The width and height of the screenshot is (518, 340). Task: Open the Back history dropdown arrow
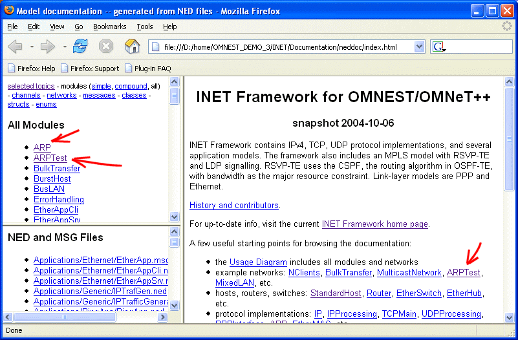32,47
